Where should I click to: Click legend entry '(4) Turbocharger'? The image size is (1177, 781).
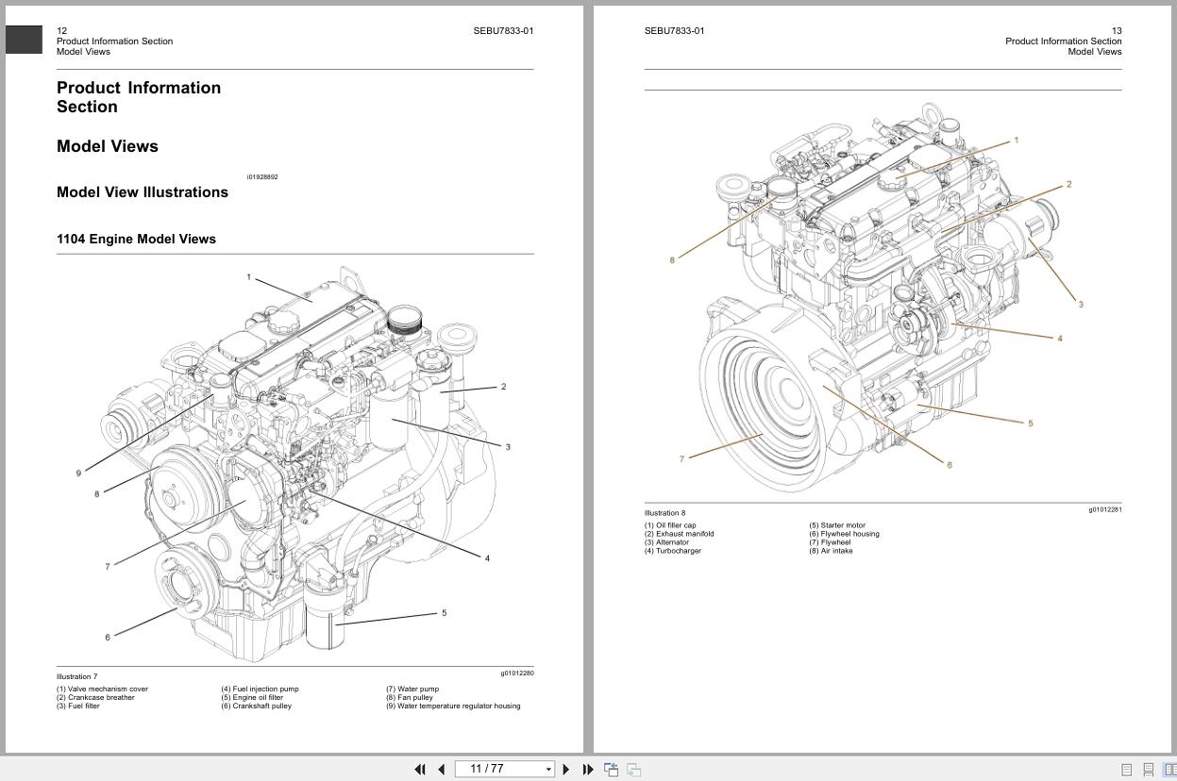[673, 551]
